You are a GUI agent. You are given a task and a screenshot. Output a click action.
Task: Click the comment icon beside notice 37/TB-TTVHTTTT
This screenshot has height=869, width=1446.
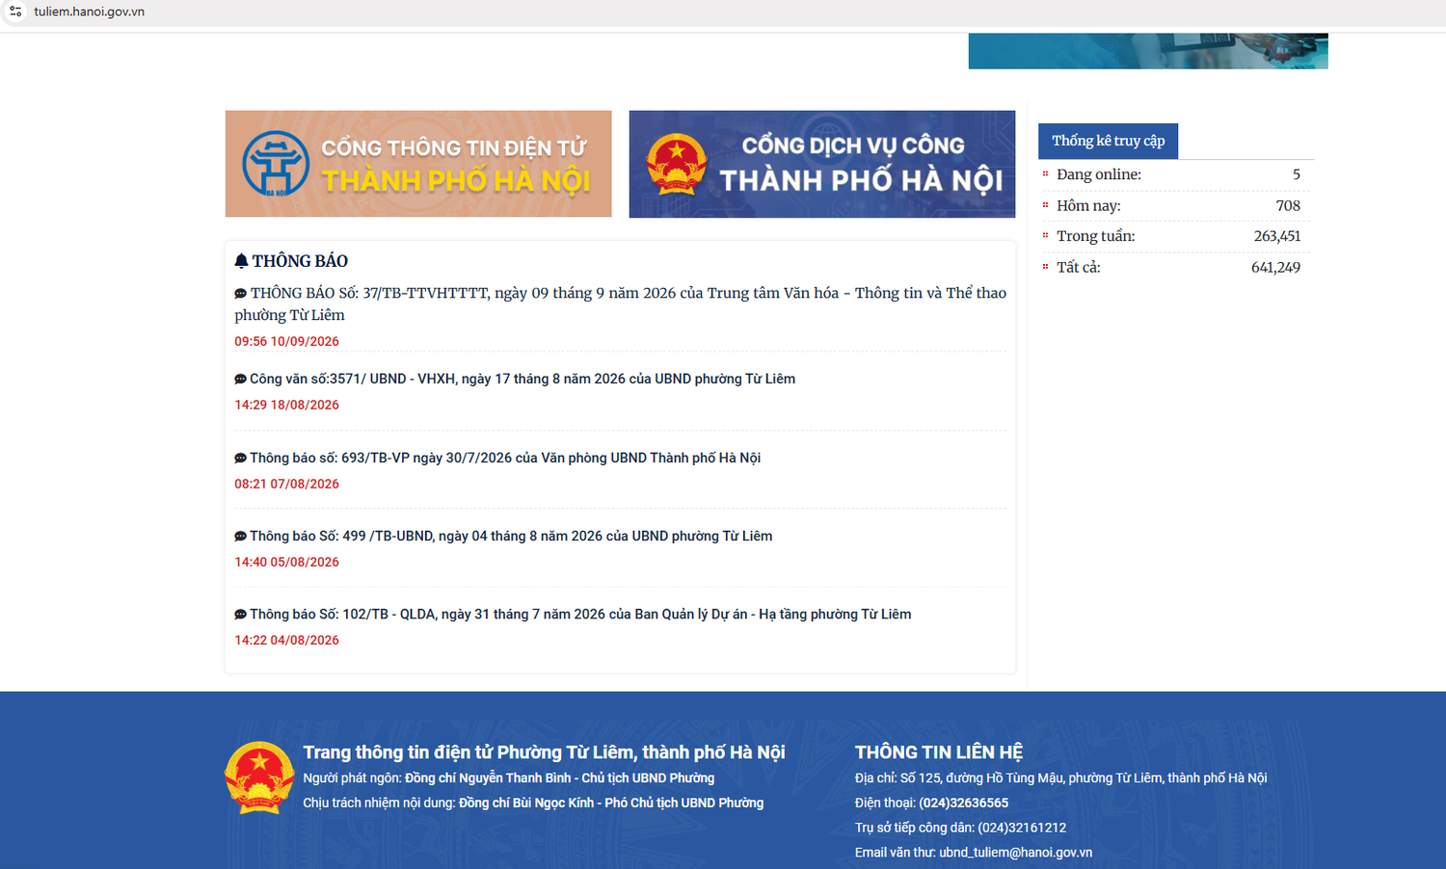click(x=241, y=293)
